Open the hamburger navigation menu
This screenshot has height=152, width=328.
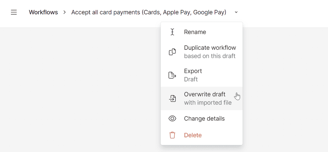click(x=14, y=12)
